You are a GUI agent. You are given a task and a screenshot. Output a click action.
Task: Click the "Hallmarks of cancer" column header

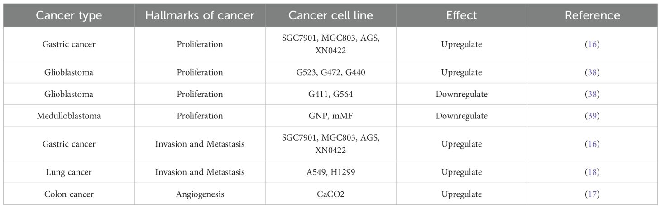(200, 15)
